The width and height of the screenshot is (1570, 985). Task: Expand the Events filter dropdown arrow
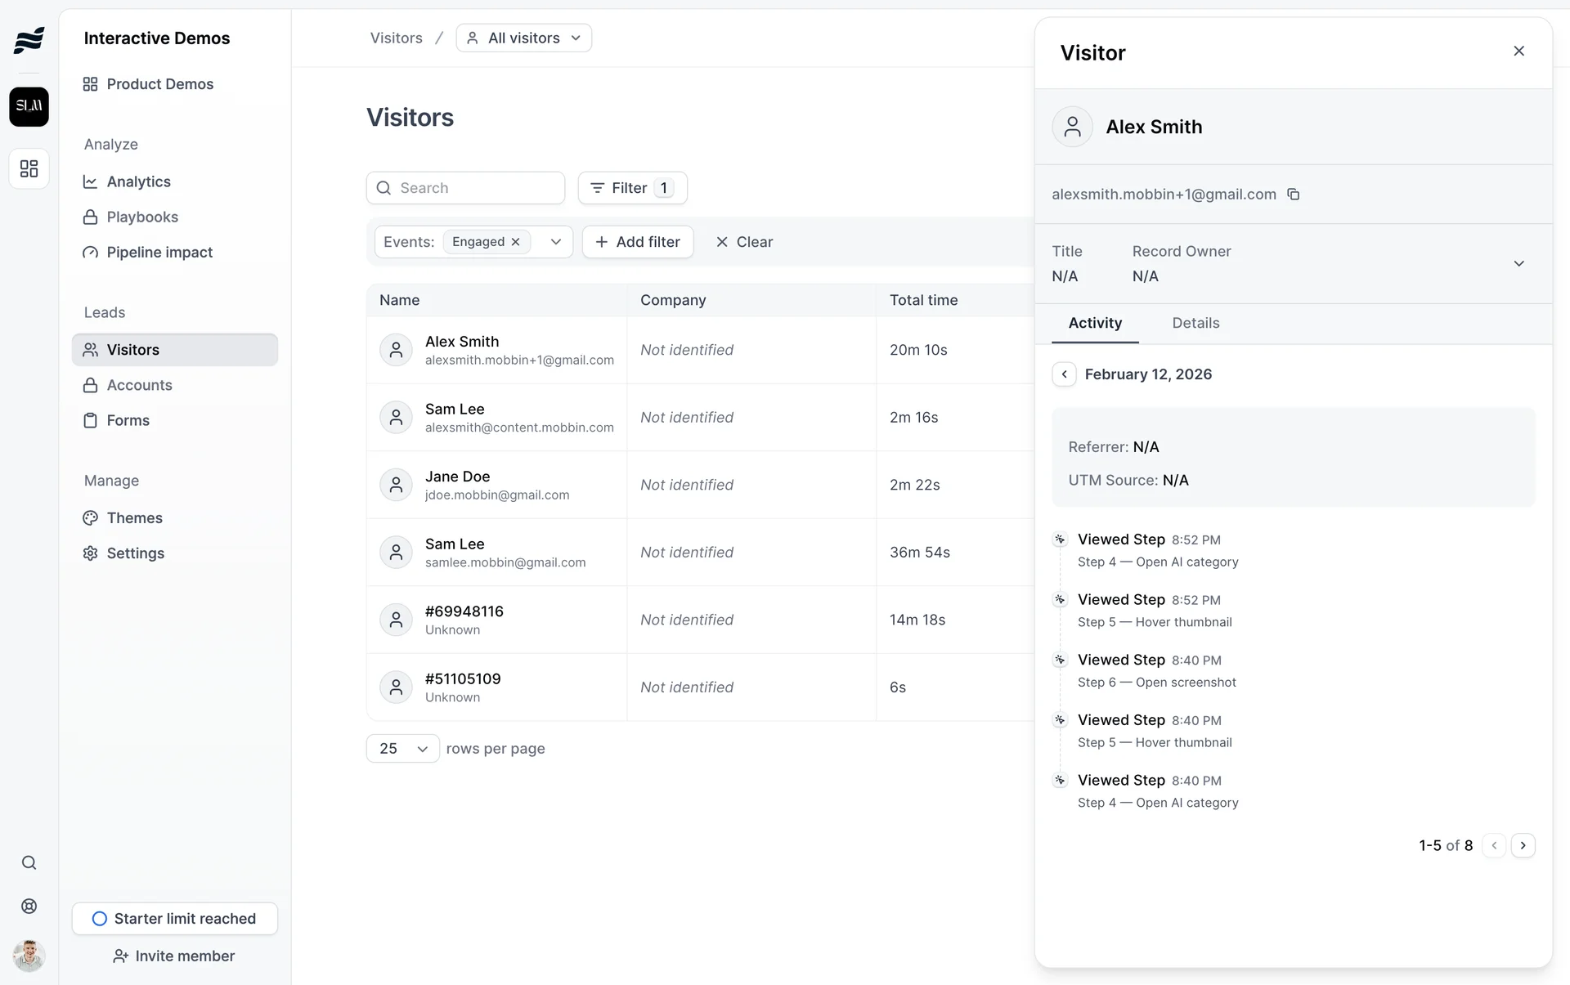(556, 242)
